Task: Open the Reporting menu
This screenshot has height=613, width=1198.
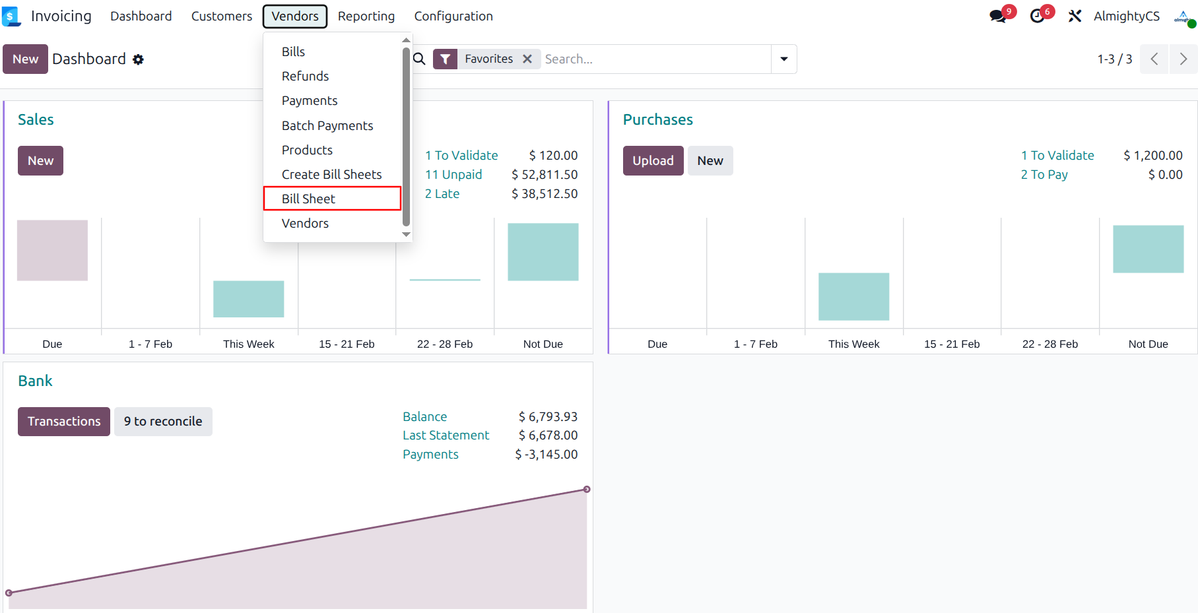Action: pyautogui.click(x=366, y=16)
